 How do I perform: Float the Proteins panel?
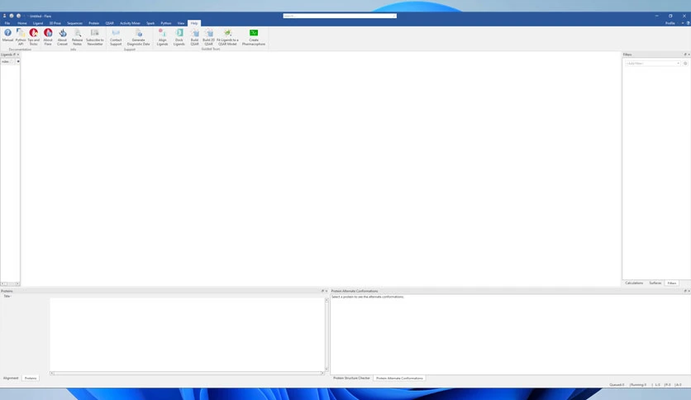(x=322, y=291)
